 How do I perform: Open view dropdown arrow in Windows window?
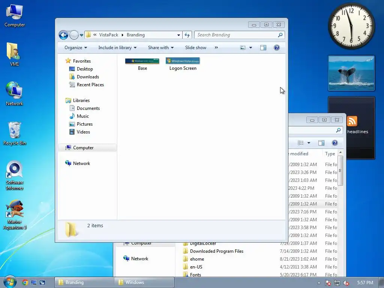tap(309, 143)
